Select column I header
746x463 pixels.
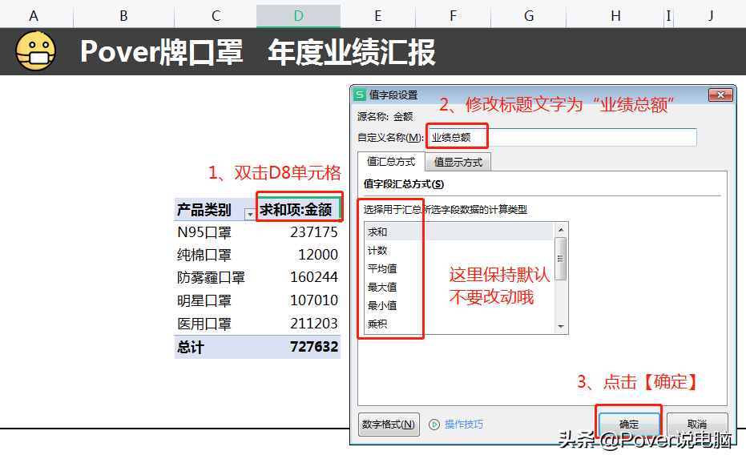(x=669, y=16)
